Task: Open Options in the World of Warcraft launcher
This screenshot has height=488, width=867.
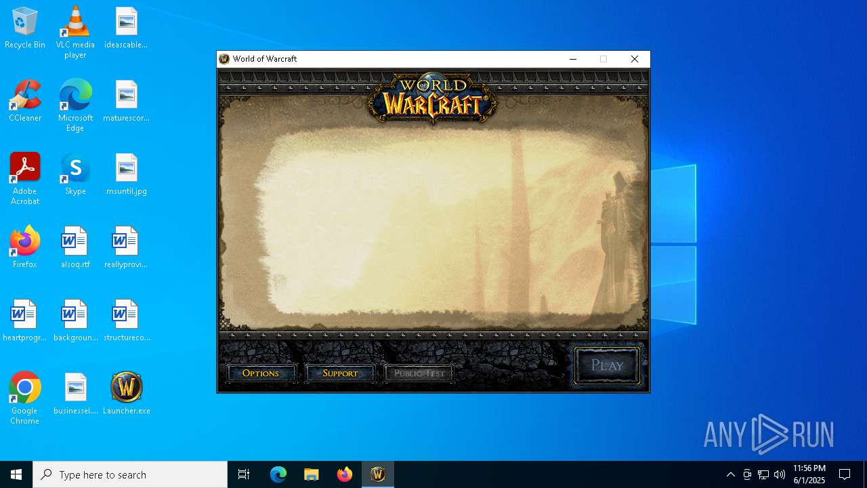Action: click(x=261, y=373)
